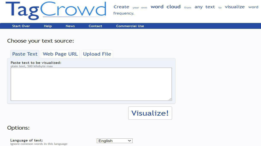Screen dimensions: 261x146
Task: Switch to the Upload File tab
Action: coord(97,54)
